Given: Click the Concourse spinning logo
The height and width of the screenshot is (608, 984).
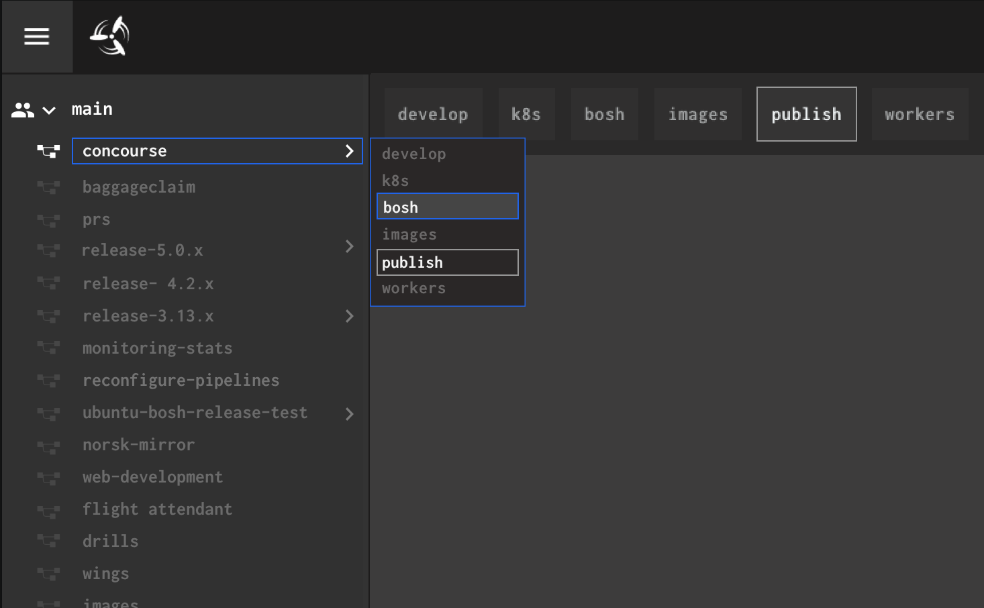Looking at the screenshot, I should tap(109, 36).
